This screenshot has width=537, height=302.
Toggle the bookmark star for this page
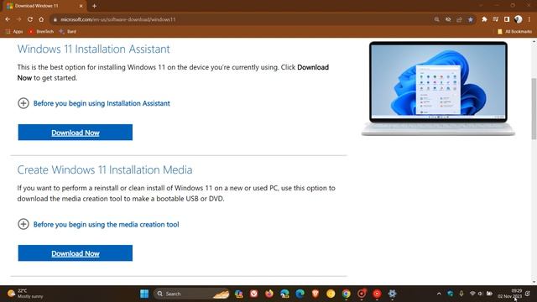[x=471, y=19]
